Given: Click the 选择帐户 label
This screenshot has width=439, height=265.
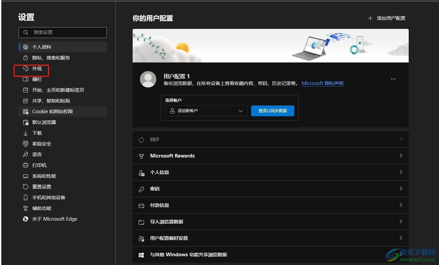Looking at the screenshot, I should (x=173, y=100).
